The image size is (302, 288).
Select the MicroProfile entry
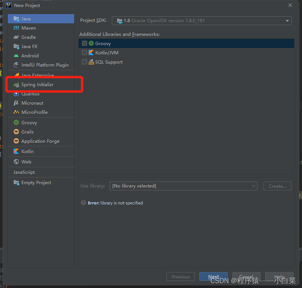tap(41, 112)
